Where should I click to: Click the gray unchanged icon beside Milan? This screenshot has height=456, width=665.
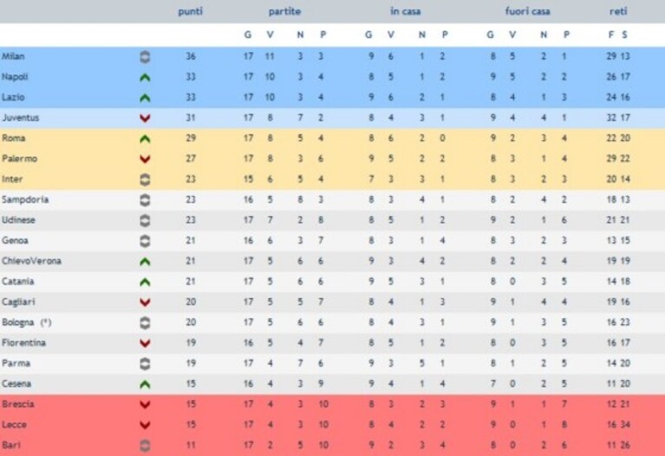tap(145, 57)
